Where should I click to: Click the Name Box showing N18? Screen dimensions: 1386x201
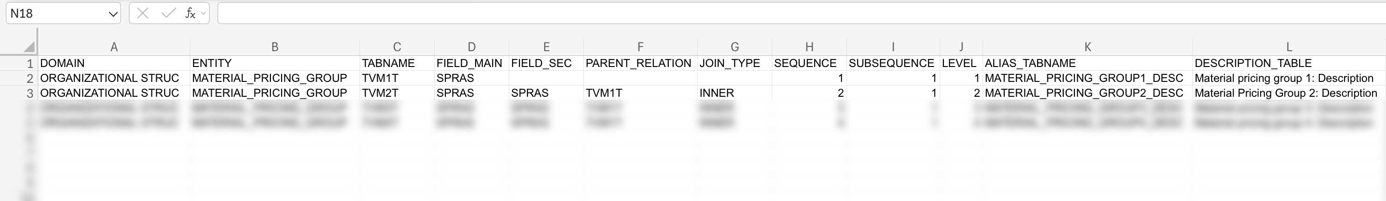point(56,13)
